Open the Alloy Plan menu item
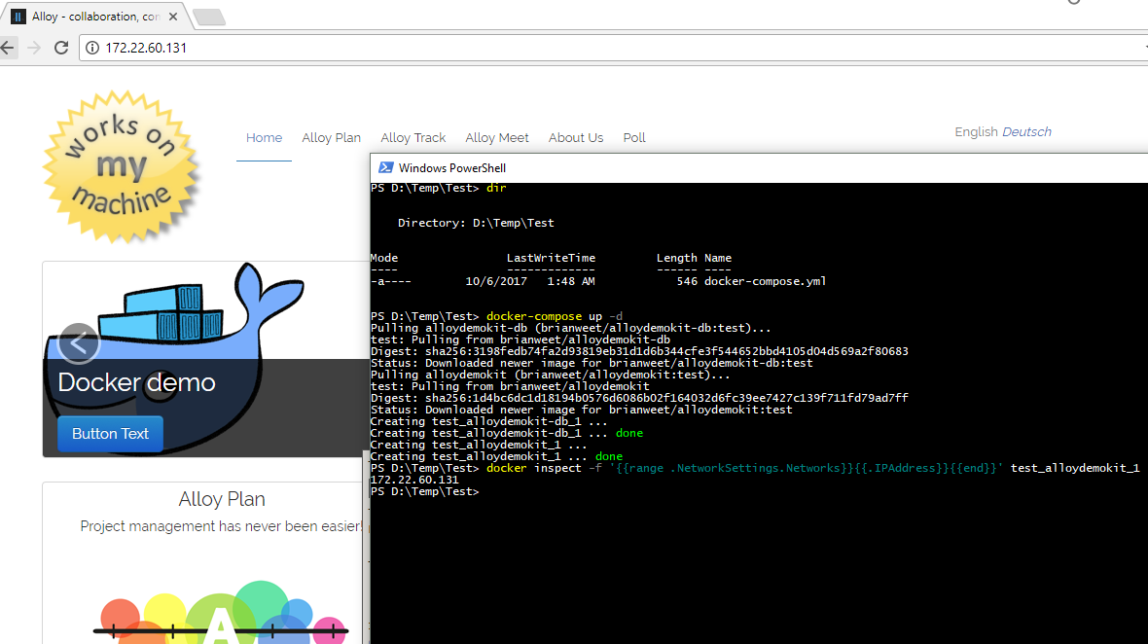 (x=331, y=137)
